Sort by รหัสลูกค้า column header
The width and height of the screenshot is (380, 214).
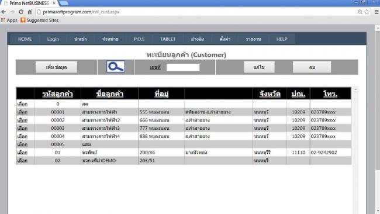(x=58, y=94)
